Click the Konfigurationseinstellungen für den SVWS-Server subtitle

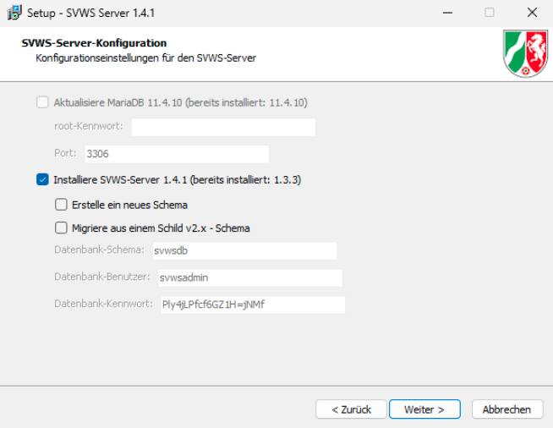145,58
